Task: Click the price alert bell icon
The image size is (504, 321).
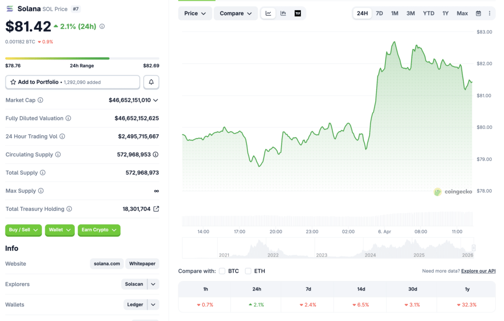Action: [151, 82]
